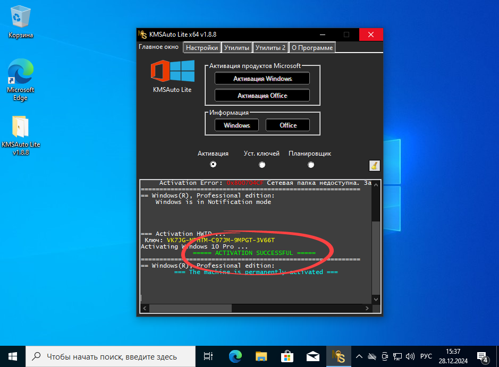Expand hidden icons in the system tray
This screenshot has width=499, height=367.
click(x=359, y=356)
